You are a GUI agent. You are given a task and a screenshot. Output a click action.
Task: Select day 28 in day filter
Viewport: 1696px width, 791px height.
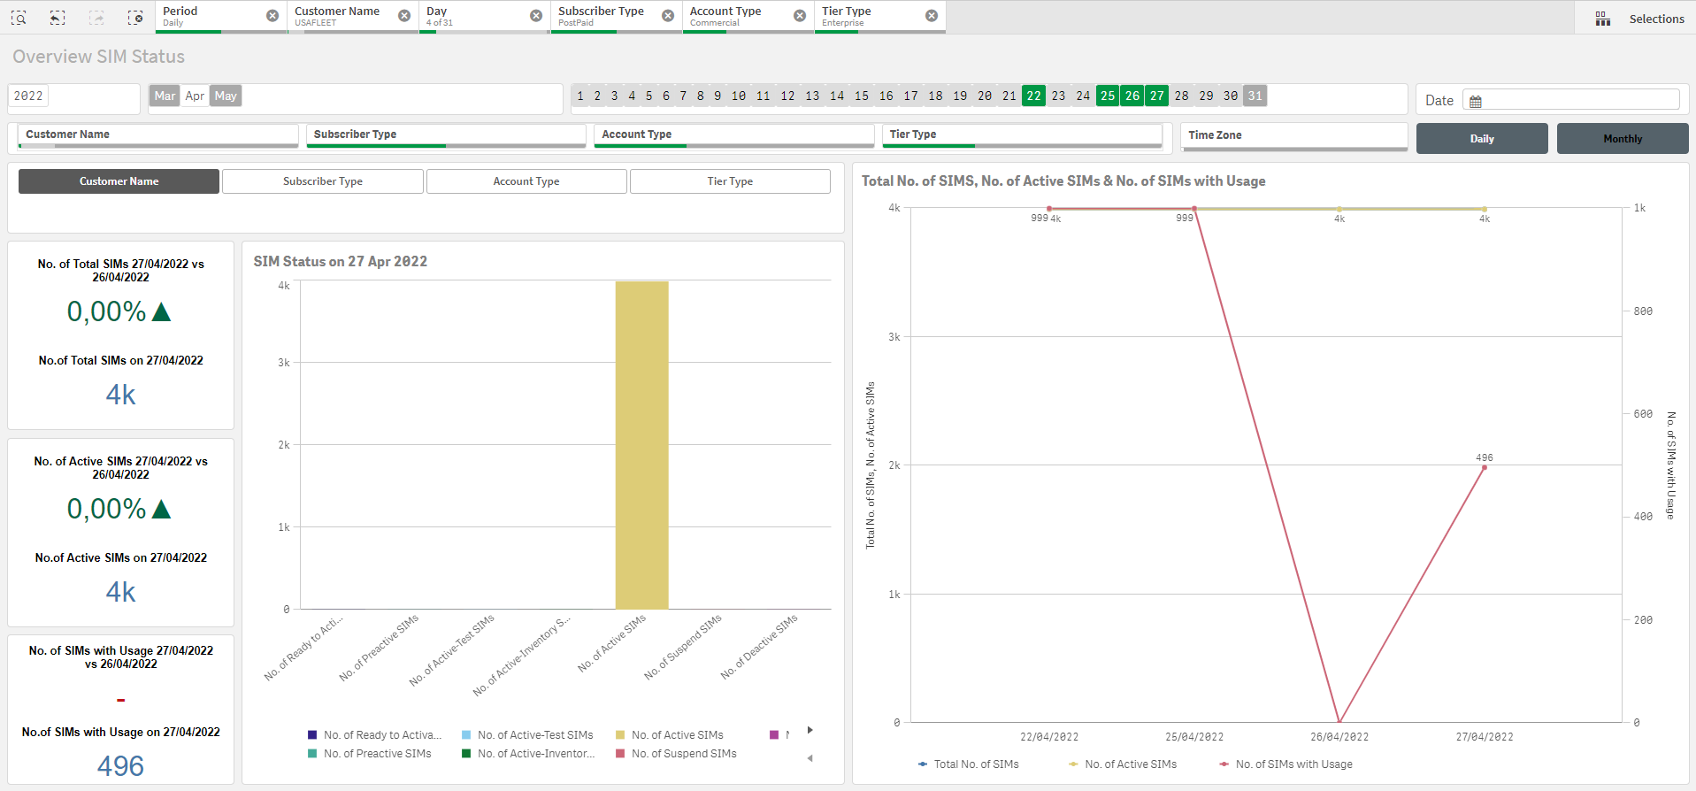click(x=1181, y=96)
